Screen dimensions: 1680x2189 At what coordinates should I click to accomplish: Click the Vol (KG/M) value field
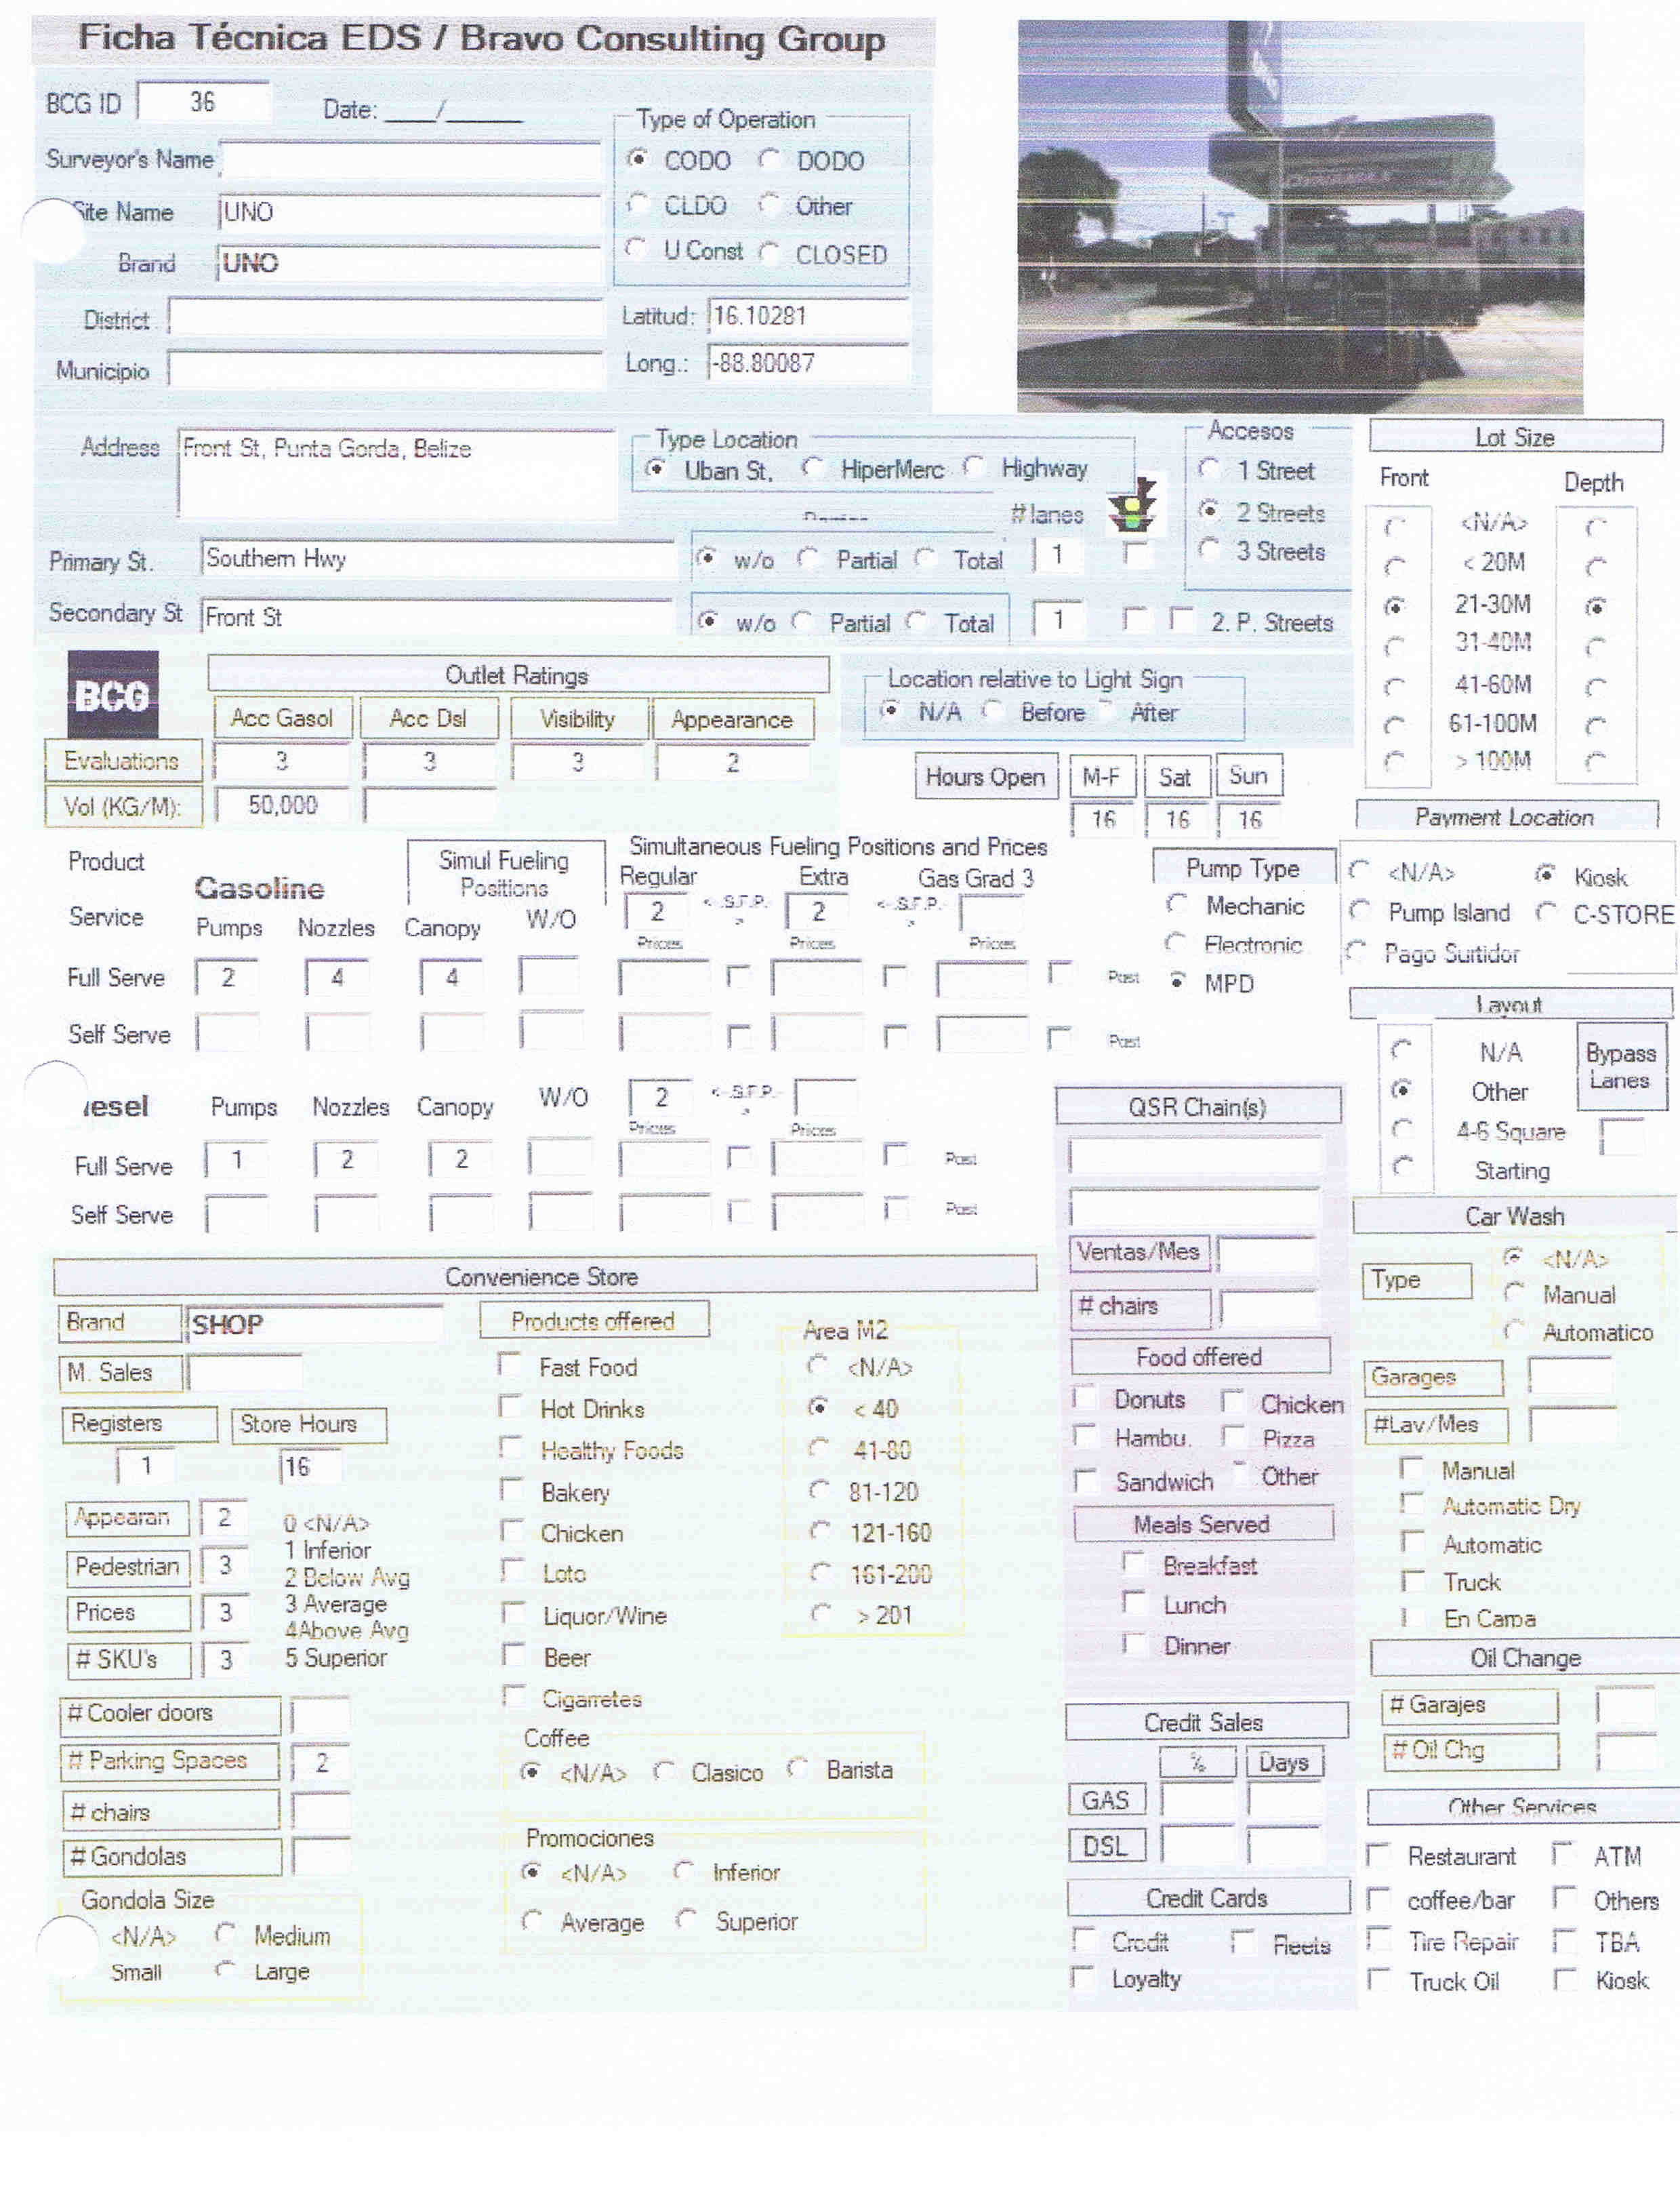coord(282,805)
